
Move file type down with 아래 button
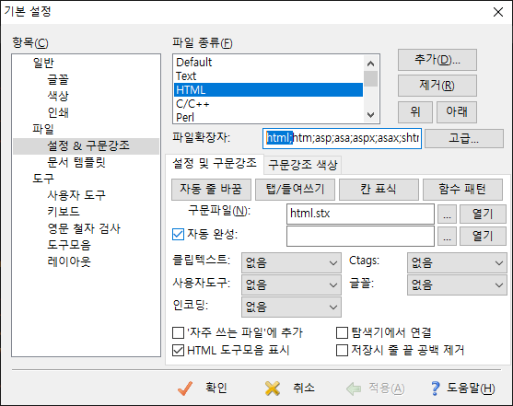click(457, 112)
